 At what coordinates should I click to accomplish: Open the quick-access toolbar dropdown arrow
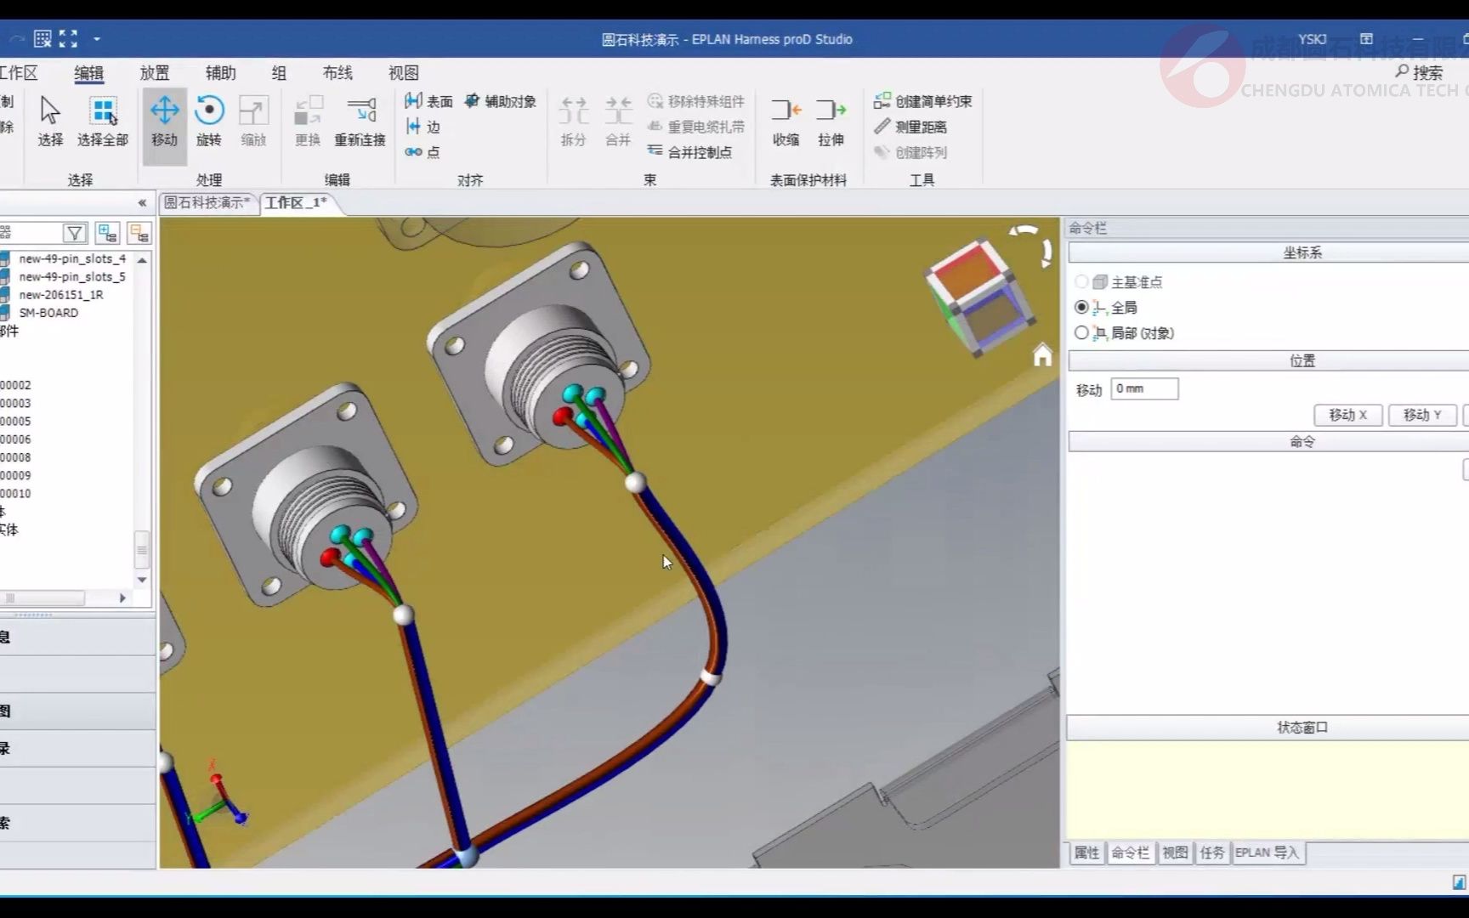(97, 39)
